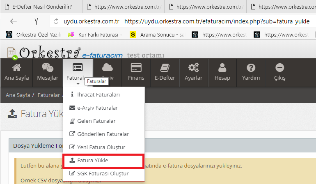The width and height of the screenshot is (316, 184).
Task: Open the Orkestra Özel Yazılım bookmark
Action: (x=33, y=34)
